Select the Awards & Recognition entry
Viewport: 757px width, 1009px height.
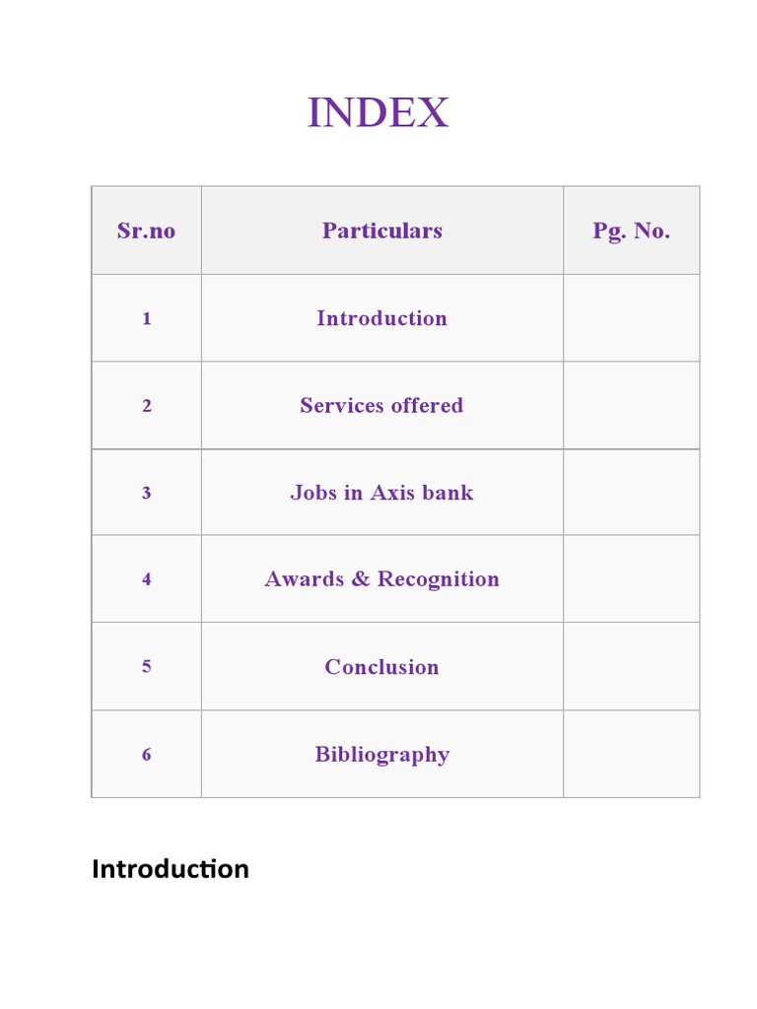381,579
